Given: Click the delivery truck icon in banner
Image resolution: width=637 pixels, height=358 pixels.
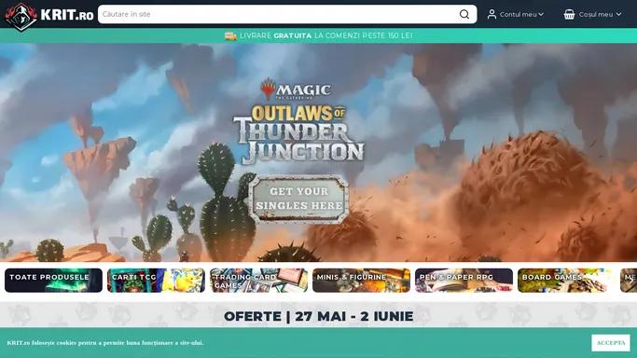Looking at the screenshot, I should (230, 35).
